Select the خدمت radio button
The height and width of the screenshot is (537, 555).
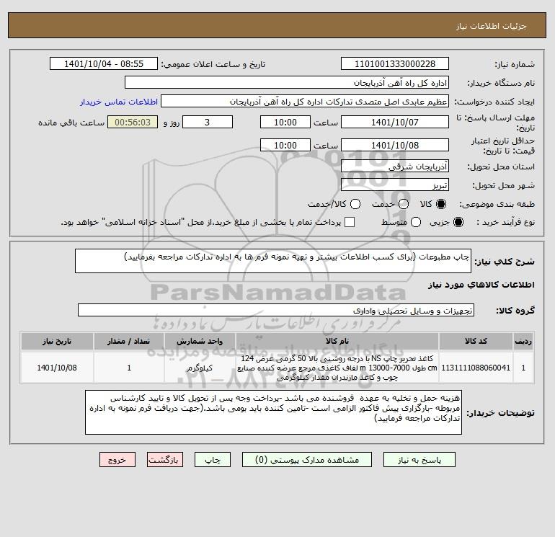404,204
